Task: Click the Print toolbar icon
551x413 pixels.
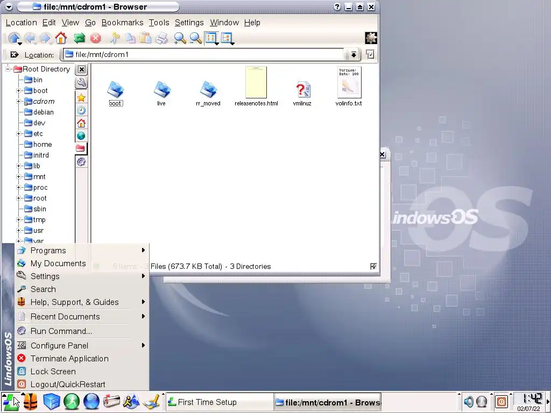Action: (161, 38)
